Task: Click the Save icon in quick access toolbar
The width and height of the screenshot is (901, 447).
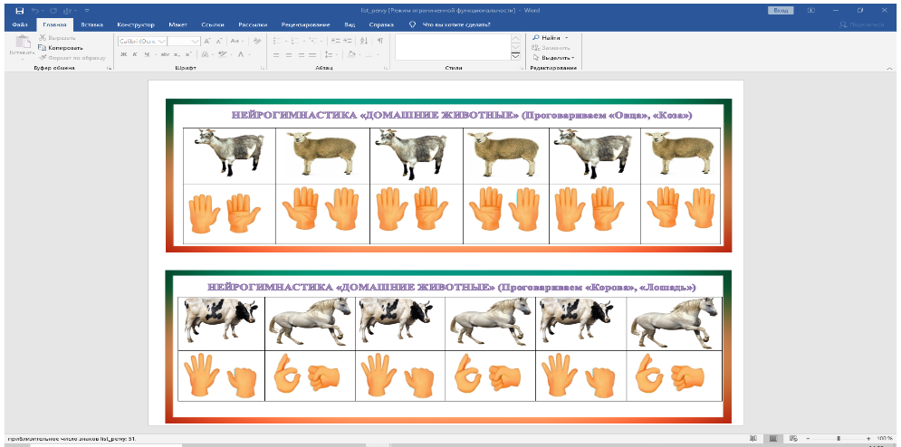Action: pyautogui.click(x=19, y=10)
